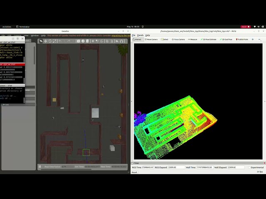Open RViz Panels menu
Screen dimensions: 266x199
click(140, 35)
